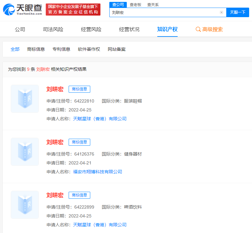The height and width of the screenshot is (233, 252).
Task: Select the 全部 filter
Action: click(x=15, y=49)
